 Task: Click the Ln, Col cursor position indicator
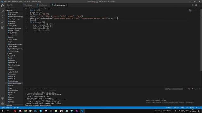click(x=169, y=108)
